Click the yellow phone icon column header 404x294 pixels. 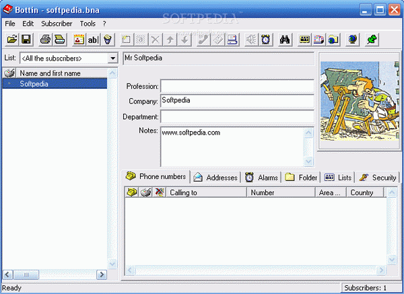tap(132, 192)
